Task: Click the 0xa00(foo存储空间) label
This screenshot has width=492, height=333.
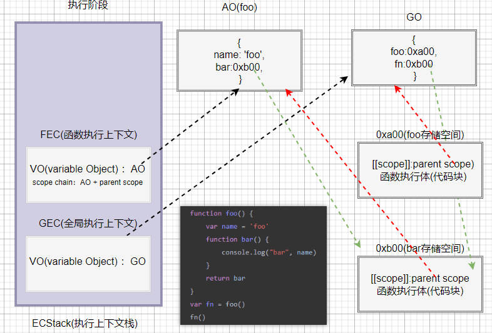Action: click(x=420, y=135)
